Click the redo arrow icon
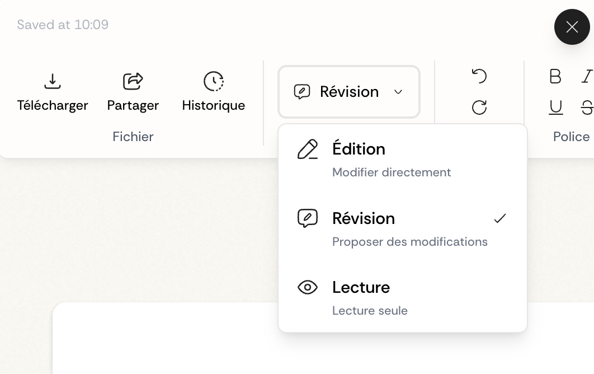594x374 pixels. pyautogui.click(x=479, y=107)
